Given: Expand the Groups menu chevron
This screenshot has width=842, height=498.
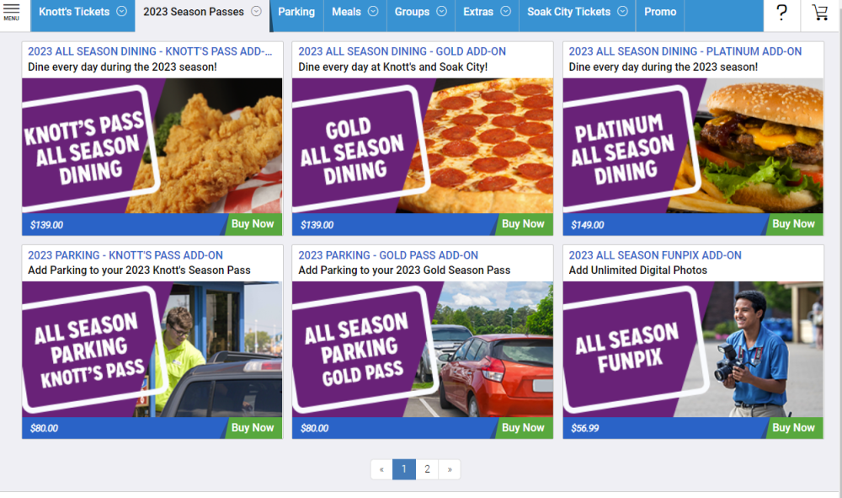Looking at the screenshot, I should click(x=441, y=11).
